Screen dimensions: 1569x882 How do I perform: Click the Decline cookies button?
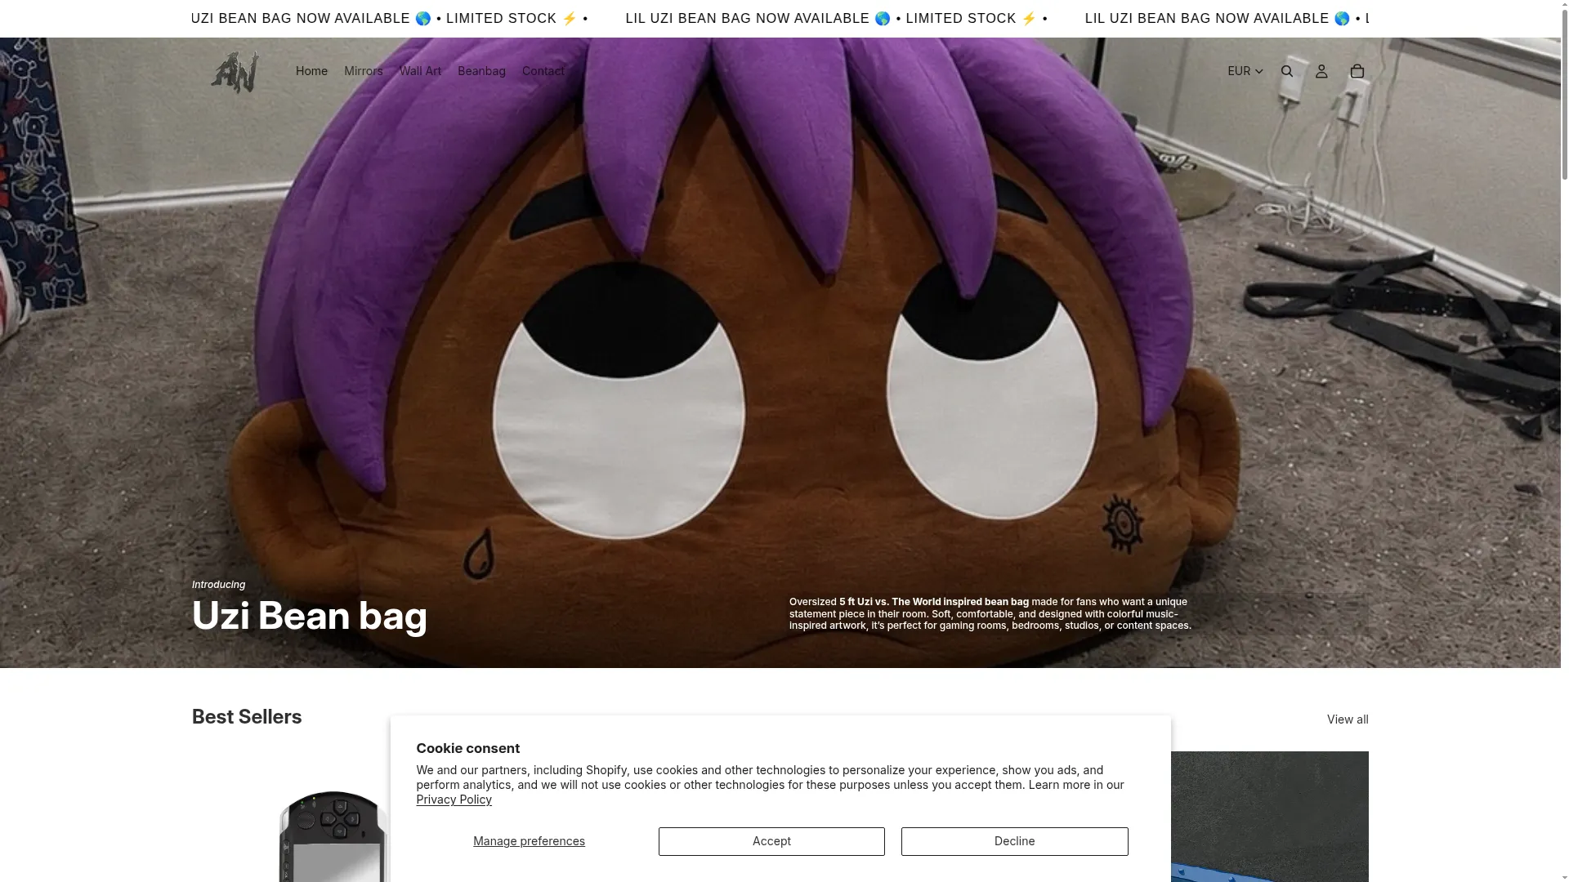tap(1014, 841)
